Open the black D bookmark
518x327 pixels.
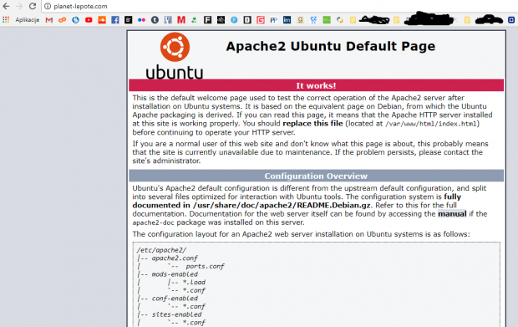247,20
